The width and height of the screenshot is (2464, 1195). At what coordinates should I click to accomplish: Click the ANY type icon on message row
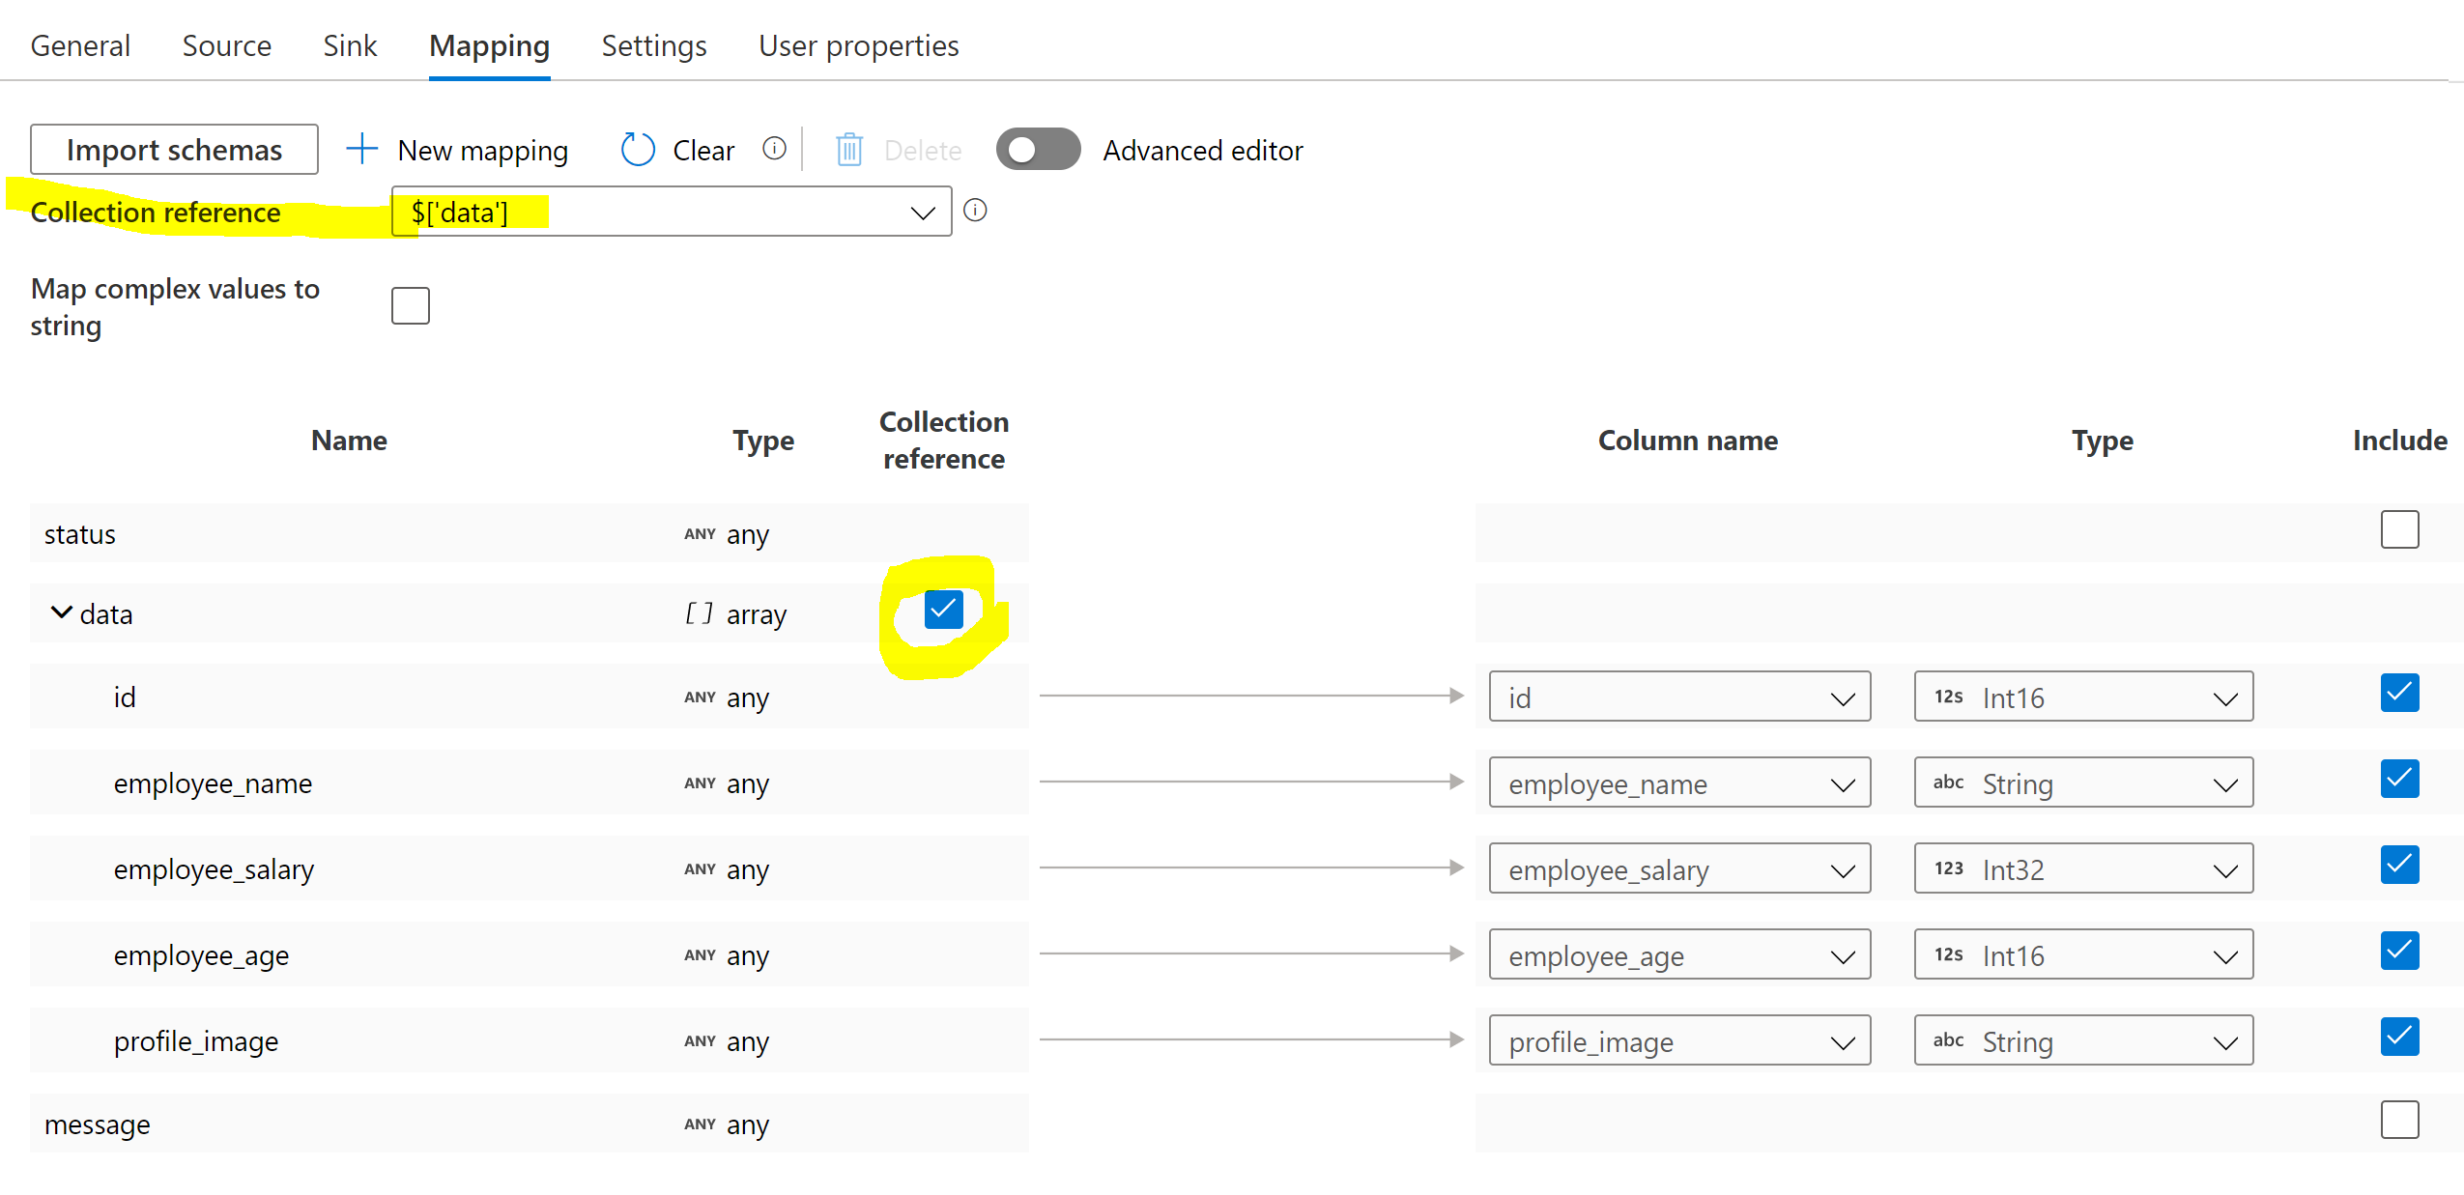point(700,1124)
